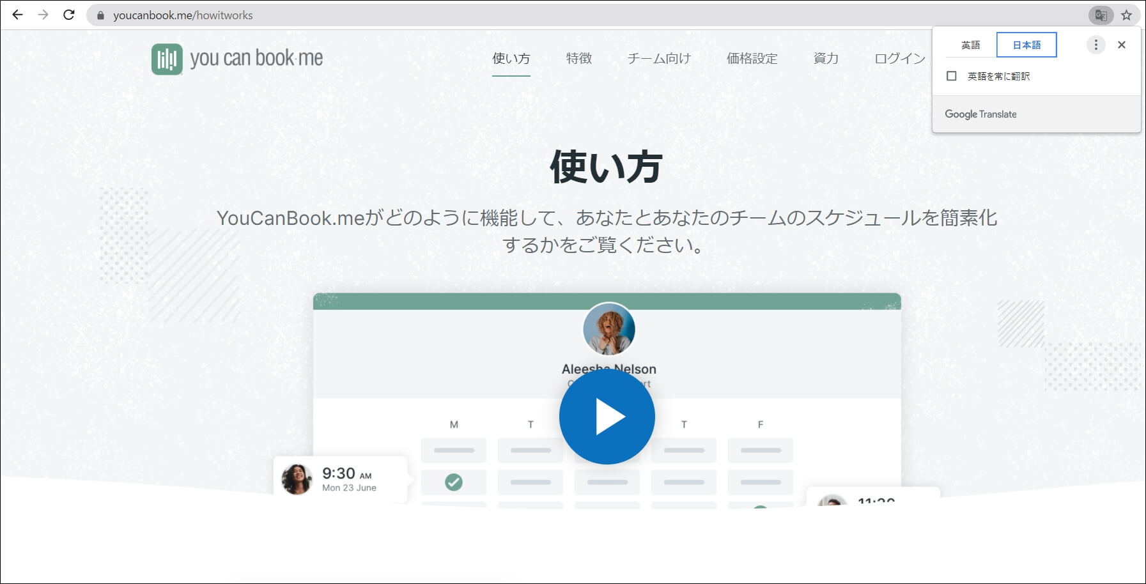This screenshot has width=1146, height=584.
Task: Select 日本語 in the translate popup
Action: coord(1025,44)
